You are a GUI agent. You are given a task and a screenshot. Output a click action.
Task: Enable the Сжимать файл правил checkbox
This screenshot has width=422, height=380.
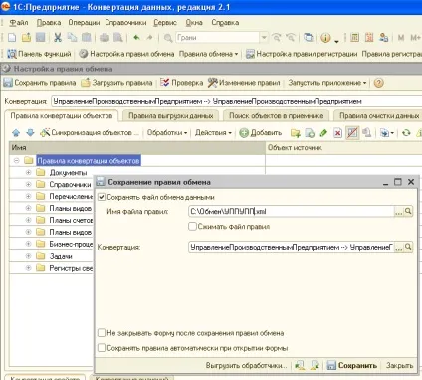click(192, 226)
